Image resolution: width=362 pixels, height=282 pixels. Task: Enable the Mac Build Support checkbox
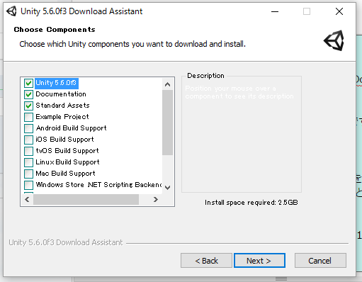tap(28, 174)
